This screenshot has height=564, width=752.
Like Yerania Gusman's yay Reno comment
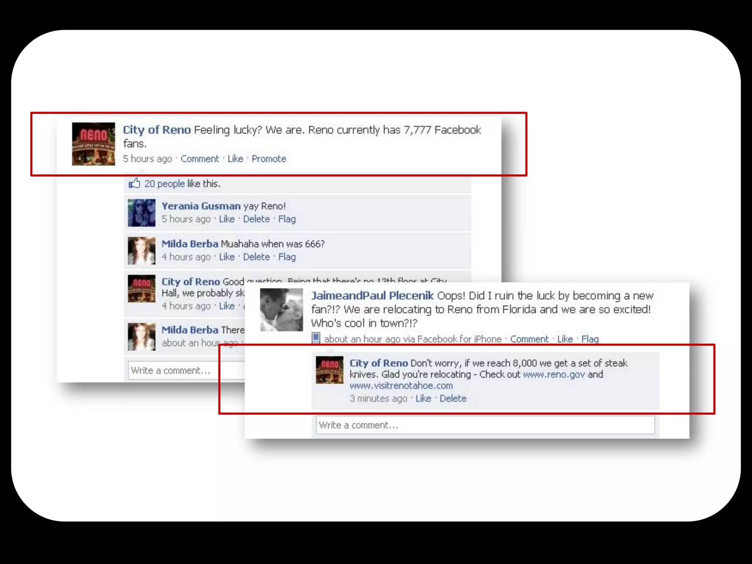[227, 219]
